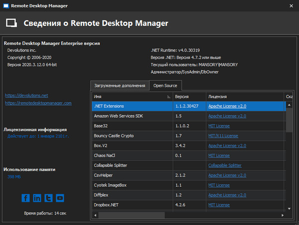299x225 pixels.
Task: Open the devolutions.net link
Action: pos(26,95)
